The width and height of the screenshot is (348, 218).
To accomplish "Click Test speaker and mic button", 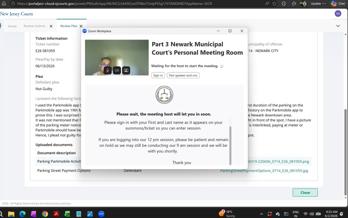I will coord(183,75).
